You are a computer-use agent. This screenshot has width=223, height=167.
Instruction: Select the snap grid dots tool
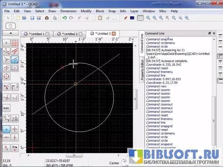click(15, 43)
